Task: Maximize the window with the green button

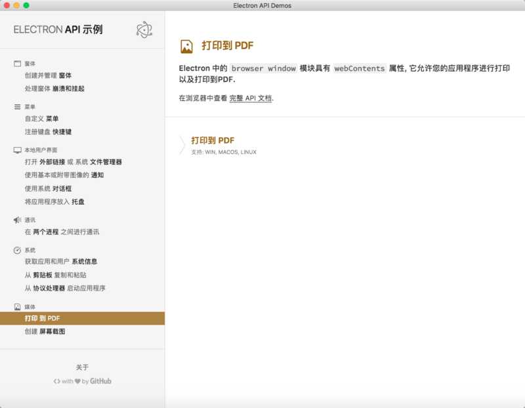Action: click(x=26, y=5)
